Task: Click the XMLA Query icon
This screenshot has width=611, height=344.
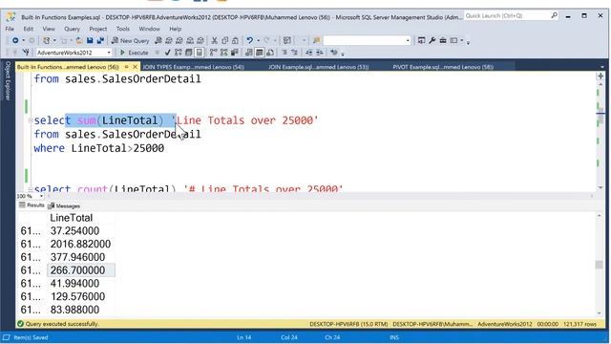Action: 190,40
